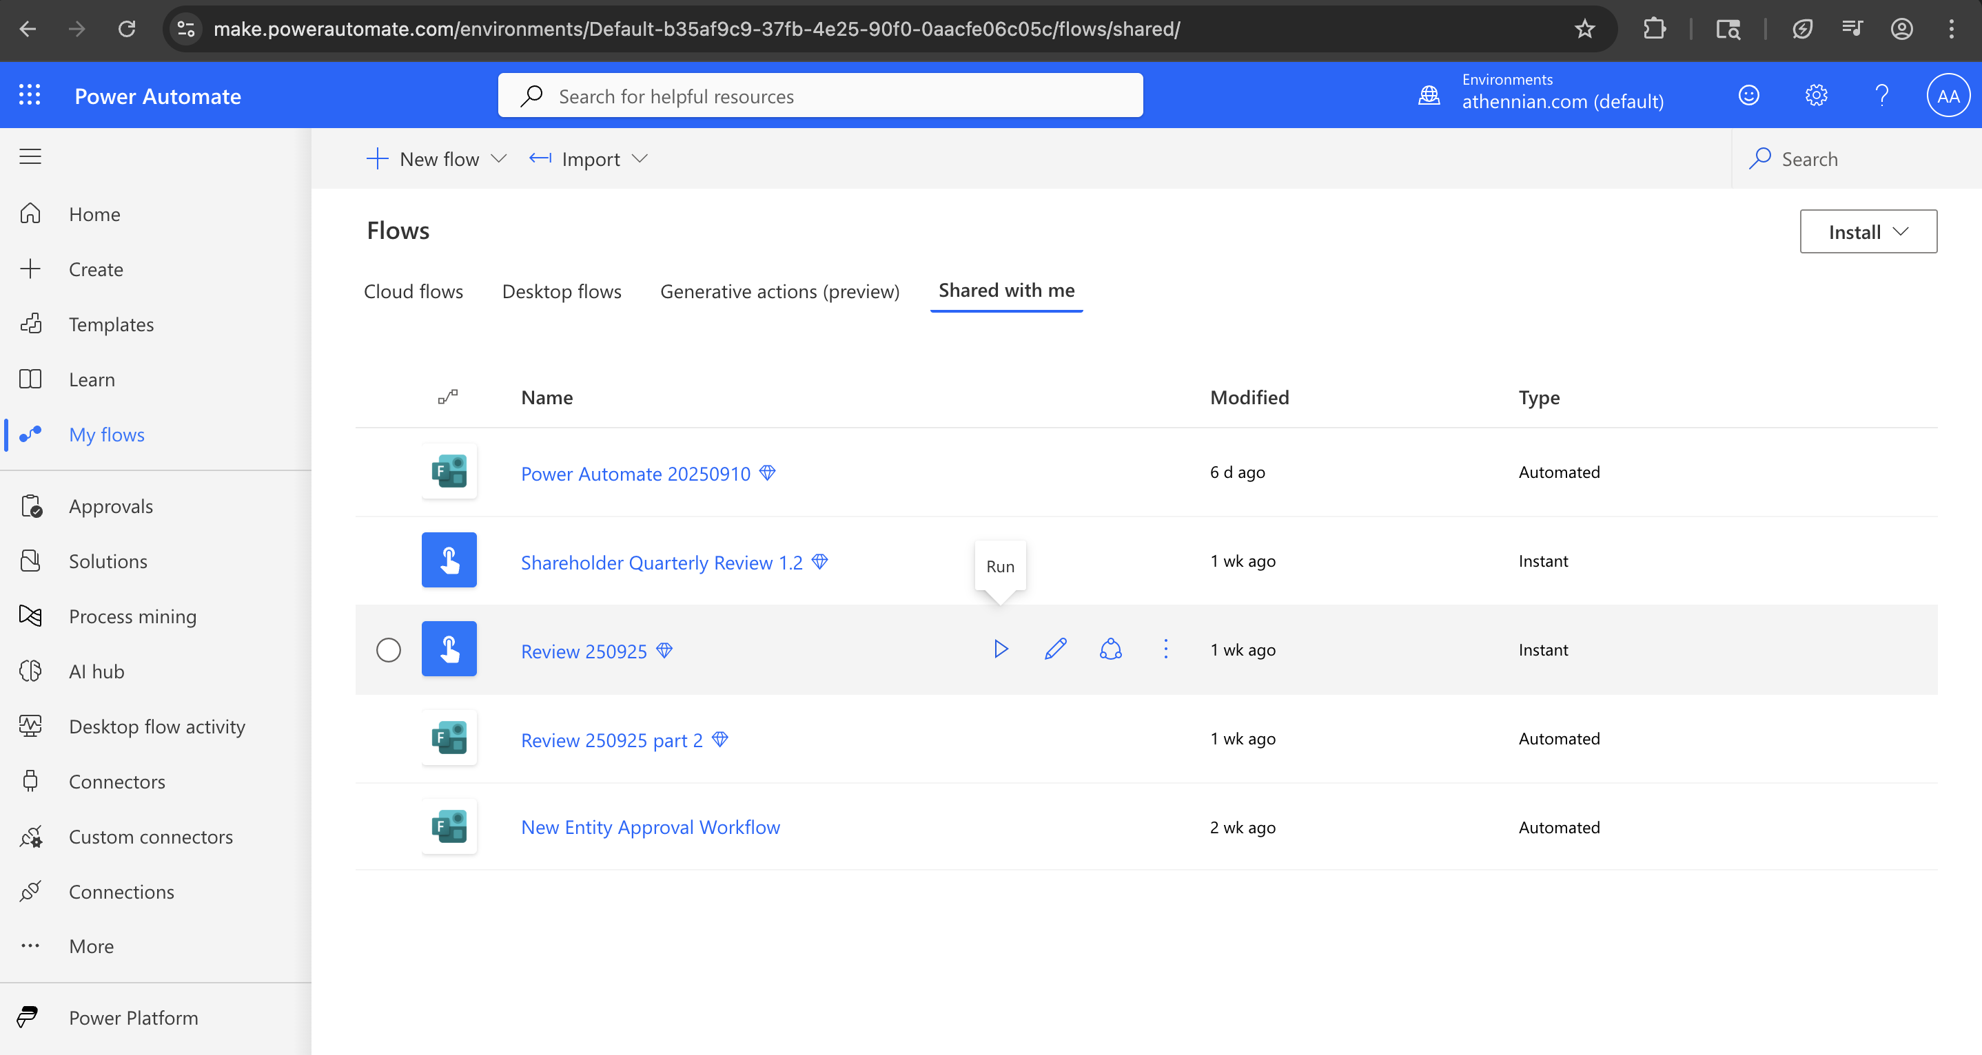
Task: Open the Install dropdown button
Action: pos(1868,231)
